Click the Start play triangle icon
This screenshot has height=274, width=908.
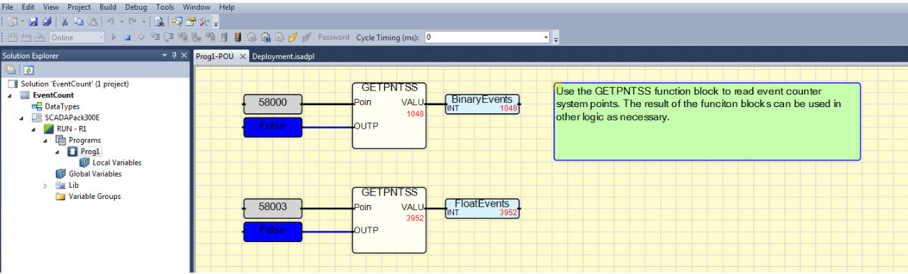[x=113, y=38]
